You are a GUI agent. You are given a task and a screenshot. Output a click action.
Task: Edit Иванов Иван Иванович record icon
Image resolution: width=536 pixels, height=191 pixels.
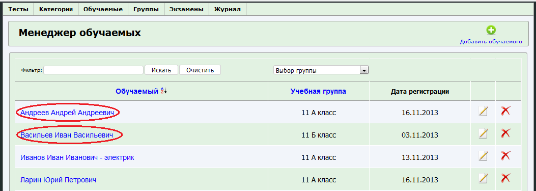483,156
